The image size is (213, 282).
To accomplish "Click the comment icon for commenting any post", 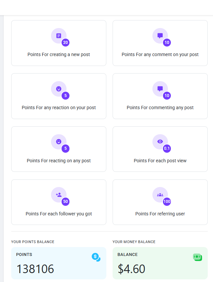I will pyautogui.click(x=160, y=89).
